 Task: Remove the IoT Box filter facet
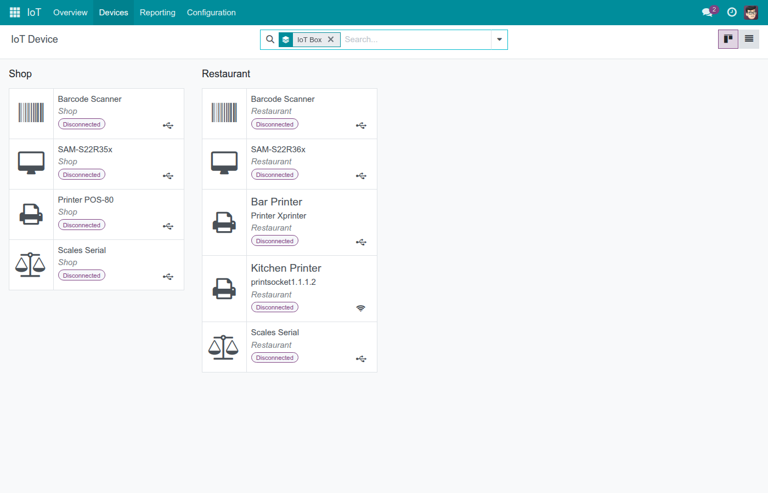pos(331,39)
